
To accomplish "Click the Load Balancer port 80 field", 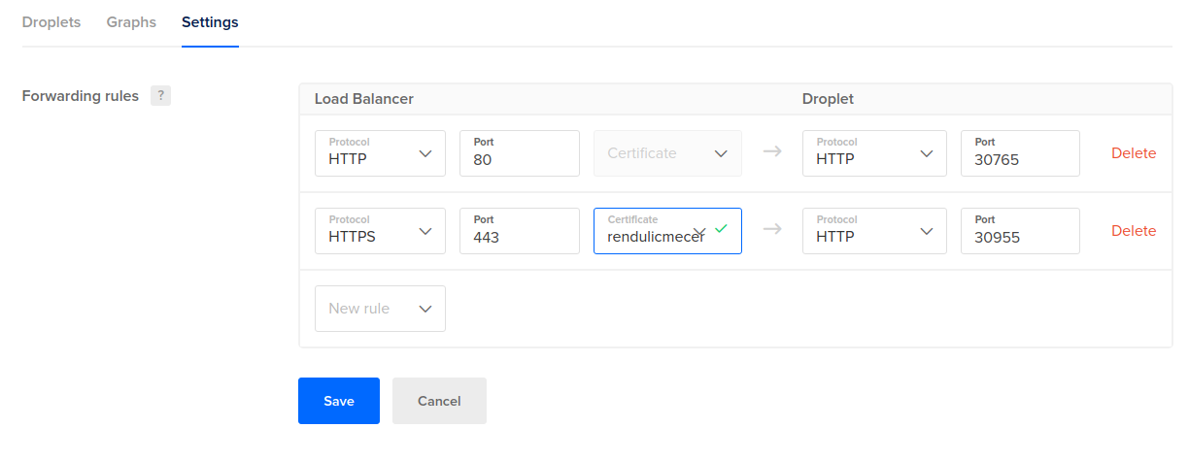I will click(x=520, y=153).
